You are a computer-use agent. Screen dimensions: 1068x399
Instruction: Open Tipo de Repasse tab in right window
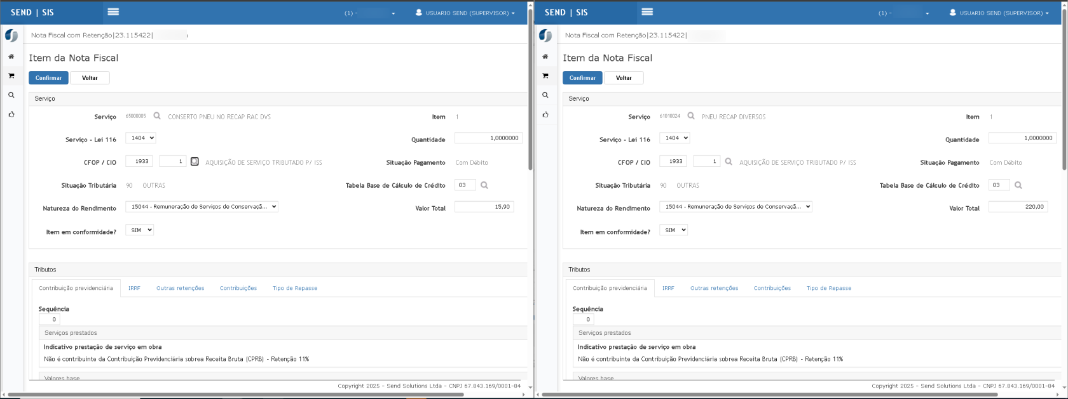click(829, 288)
